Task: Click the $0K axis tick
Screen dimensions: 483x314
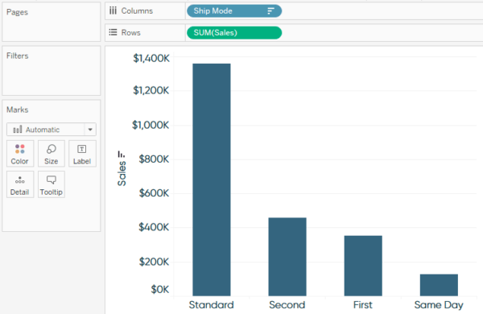Action: pos(160,289)
